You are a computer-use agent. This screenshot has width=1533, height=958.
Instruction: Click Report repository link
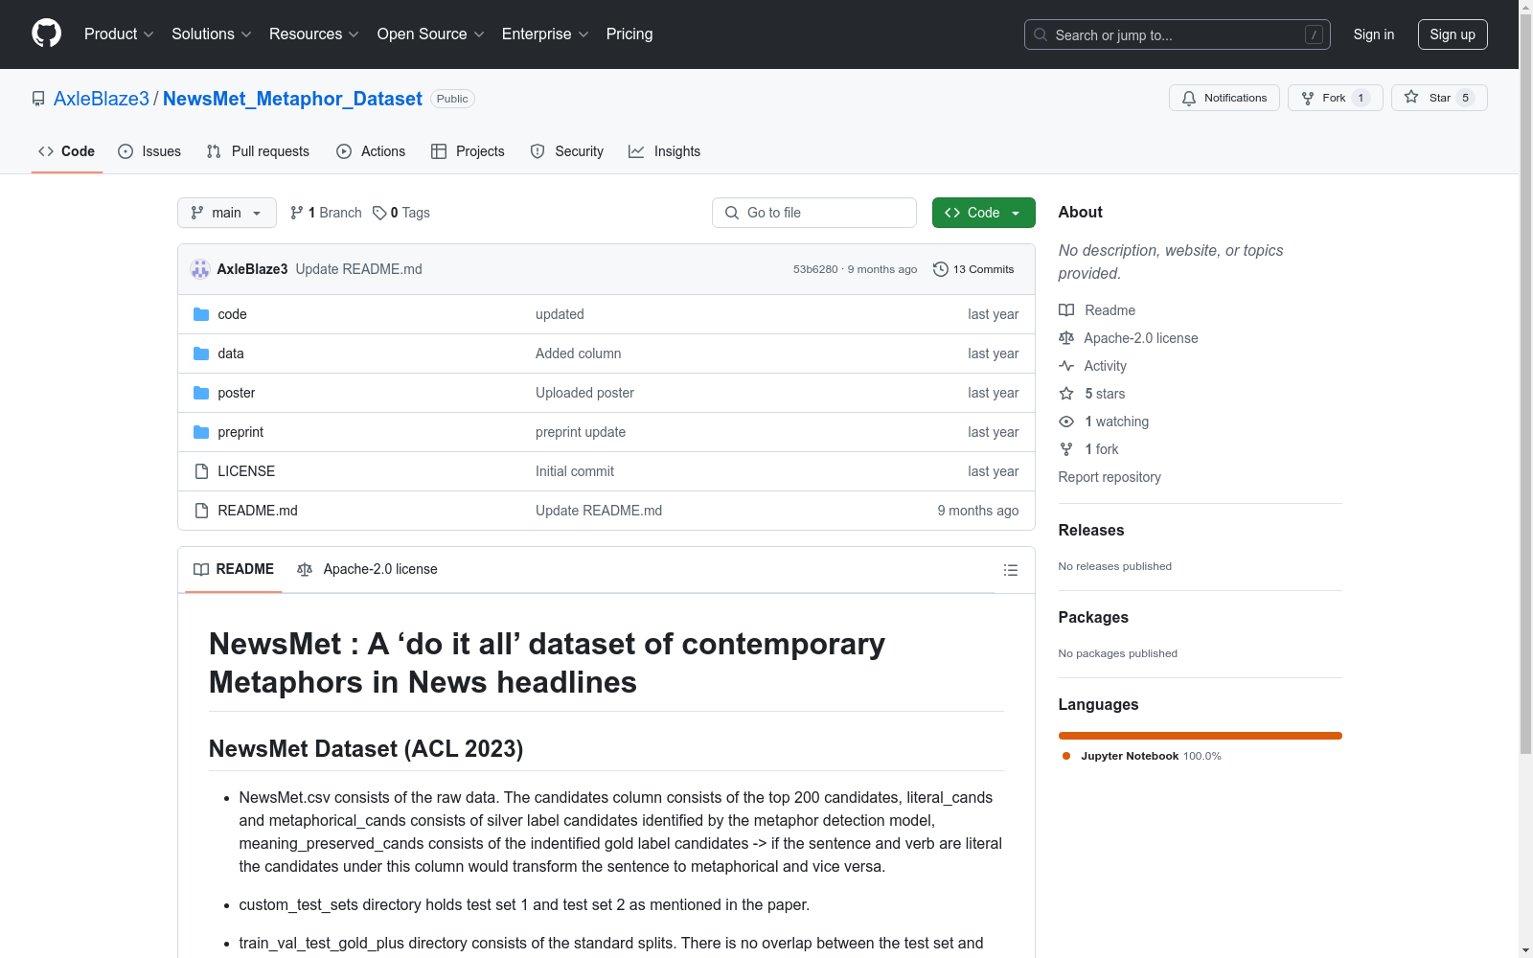1110,477
